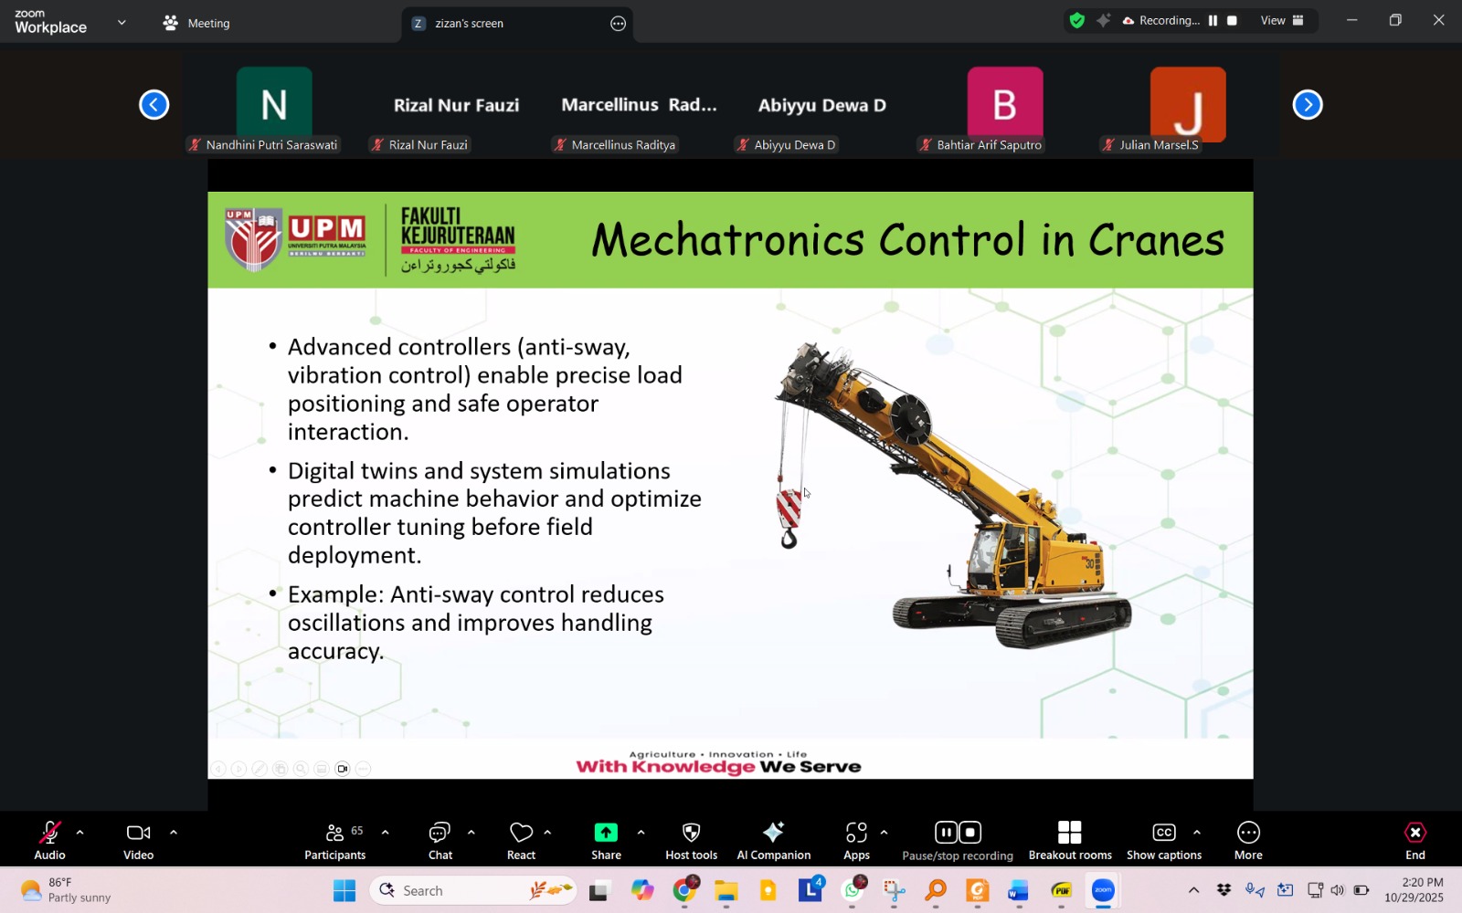Toggle the Video camera on

click(138, 840)
